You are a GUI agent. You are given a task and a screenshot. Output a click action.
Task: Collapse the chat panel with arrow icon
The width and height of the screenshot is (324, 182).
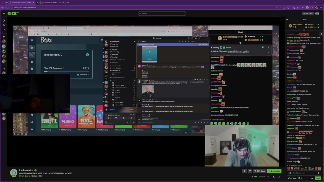pyautogui.click(x=287, y=19)
